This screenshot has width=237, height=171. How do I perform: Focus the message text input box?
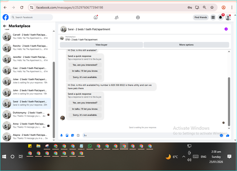(151, 135)
